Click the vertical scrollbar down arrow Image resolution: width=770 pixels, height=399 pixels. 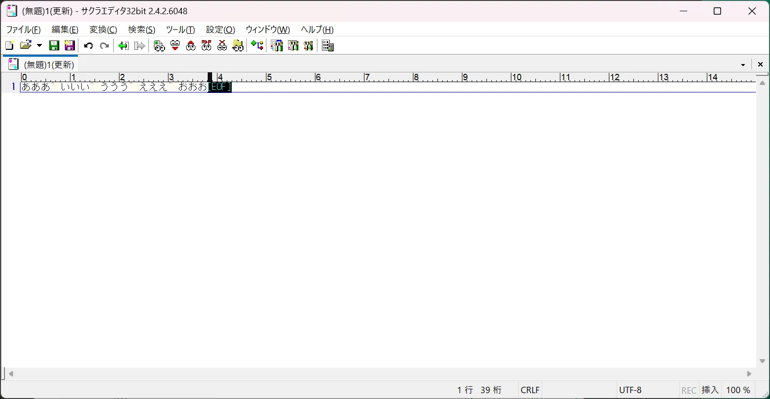tap(762, 361)
